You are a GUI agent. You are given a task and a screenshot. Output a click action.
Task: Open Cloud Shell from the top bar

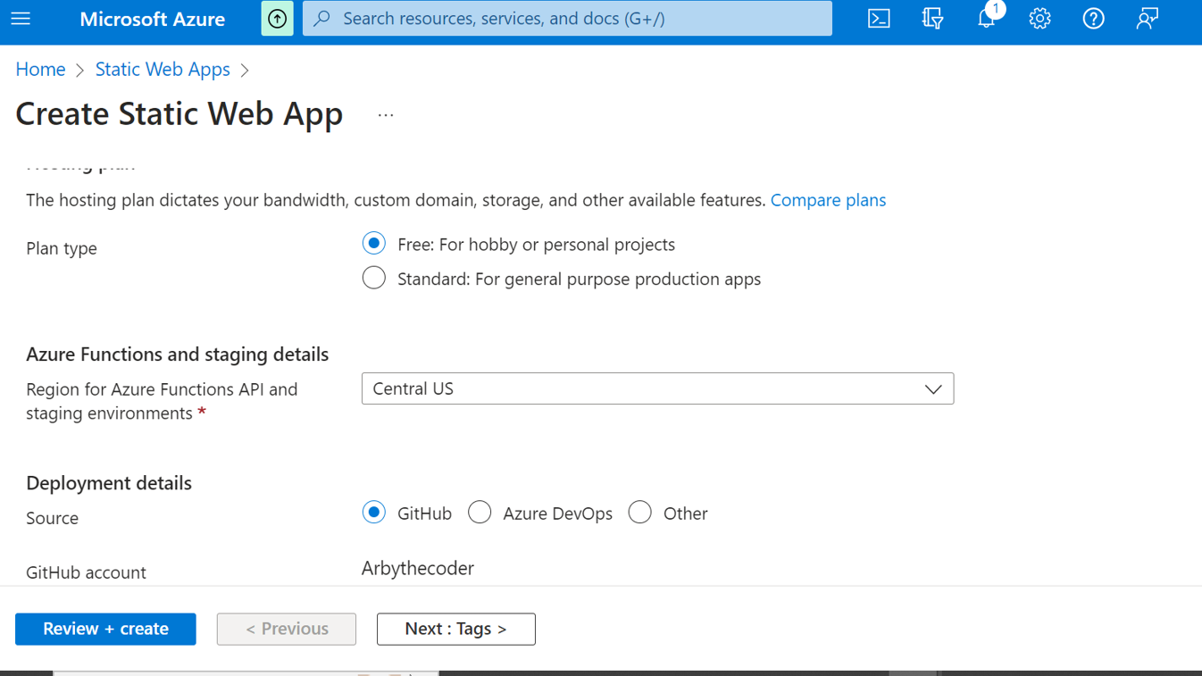[879, 19]
